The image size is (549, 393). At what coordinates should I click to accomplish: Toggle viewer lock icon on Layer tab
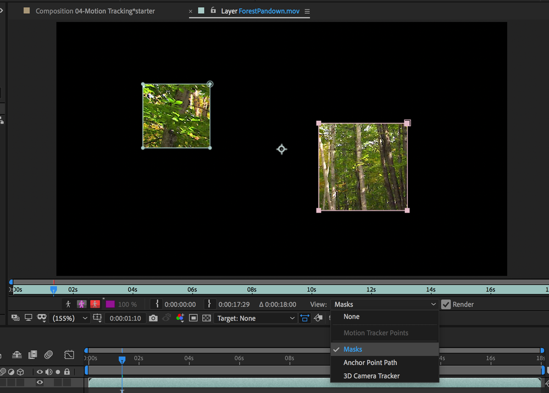(x=213, y=10)
